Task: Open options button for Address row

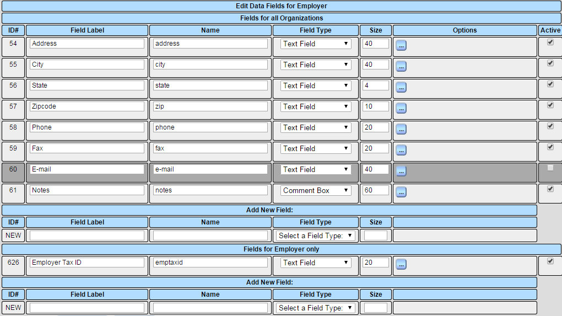Action: [401, 45]
